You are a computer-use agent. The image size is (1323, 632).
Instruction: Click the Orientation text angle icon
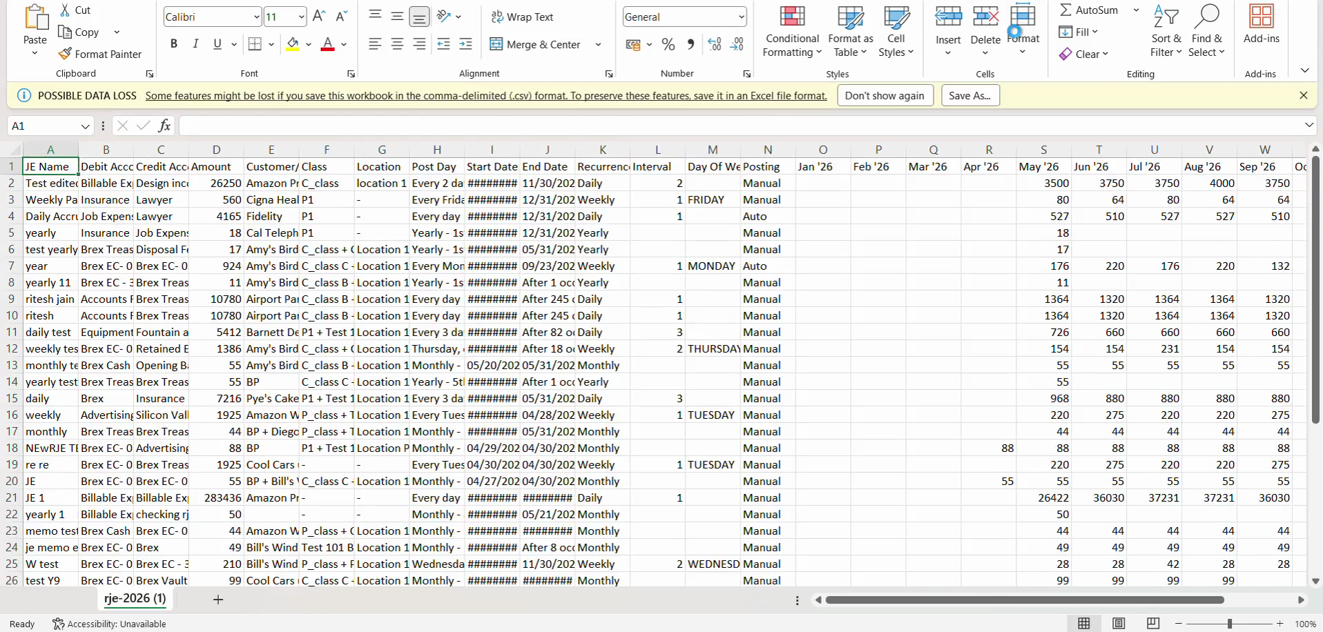444,17
